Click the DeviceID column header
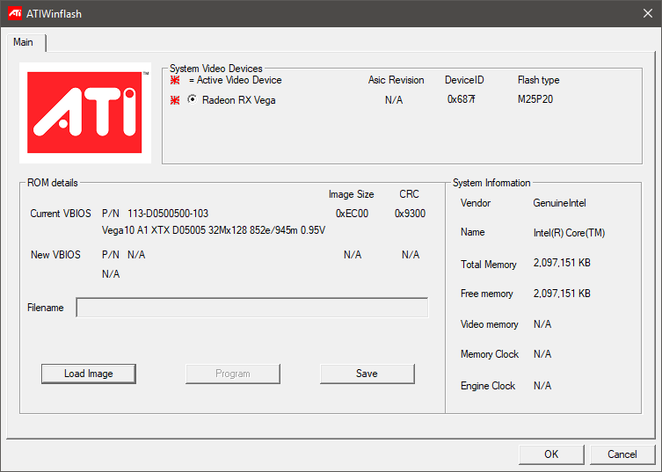The width and height of the screenshot is (662, 472). [x=464, y=80]
